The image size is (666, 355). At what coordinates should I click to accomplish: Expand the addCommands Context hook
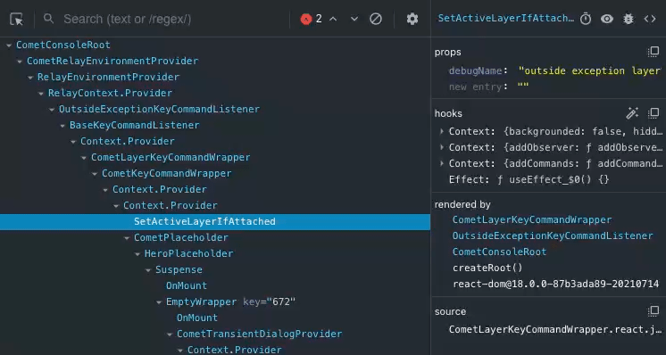[x=442, y=163]
